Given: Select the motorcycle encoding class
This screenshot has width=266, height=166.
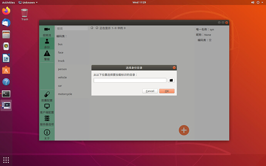Looking at the screenshot, I should [65, 94].
